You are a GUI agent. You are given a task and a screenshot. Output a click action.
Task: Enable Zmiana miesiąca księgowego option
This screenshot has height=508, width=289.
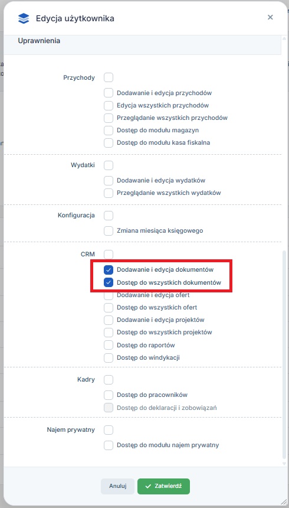(109, 231)
